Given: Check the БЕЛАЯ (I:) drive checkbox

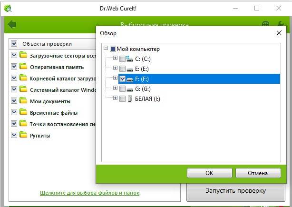Looking at the screenshot, I should coord(122,99).
